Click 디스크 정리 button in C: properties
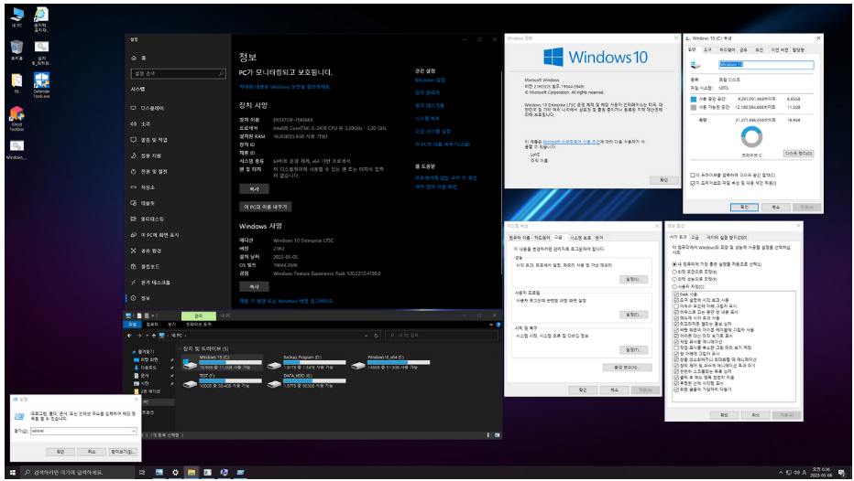The width and height of the screenshot is (854, 481). [x=798, y=154]
